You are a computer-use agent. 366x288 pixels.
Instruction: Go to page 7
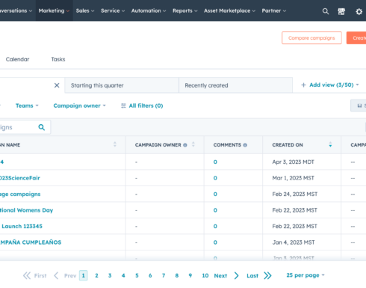pyautogui.click(x=164, y=275)
